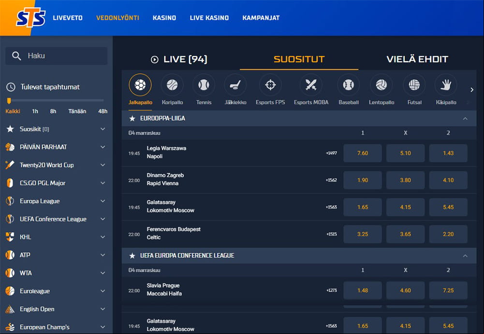Open the Vedonlyönti menu
Image resolution: width=484 pixels, height=334 pixels.
(x=117, y=18)
